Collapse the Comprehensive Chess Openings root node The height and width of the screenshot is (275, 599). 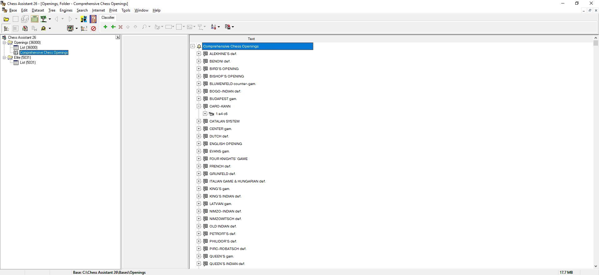click(x=193, y=46)
